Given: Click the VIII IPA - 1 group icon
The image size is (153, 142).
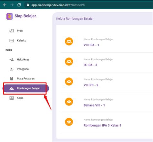Looking at the screenshot, I should pyautogui.click(x=69, y=41).
